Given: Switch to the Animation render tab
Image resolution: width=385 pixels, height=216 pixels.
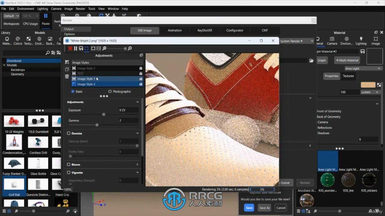Looking at the screenshot, I should pyautogui.click(x=175, y=30).
